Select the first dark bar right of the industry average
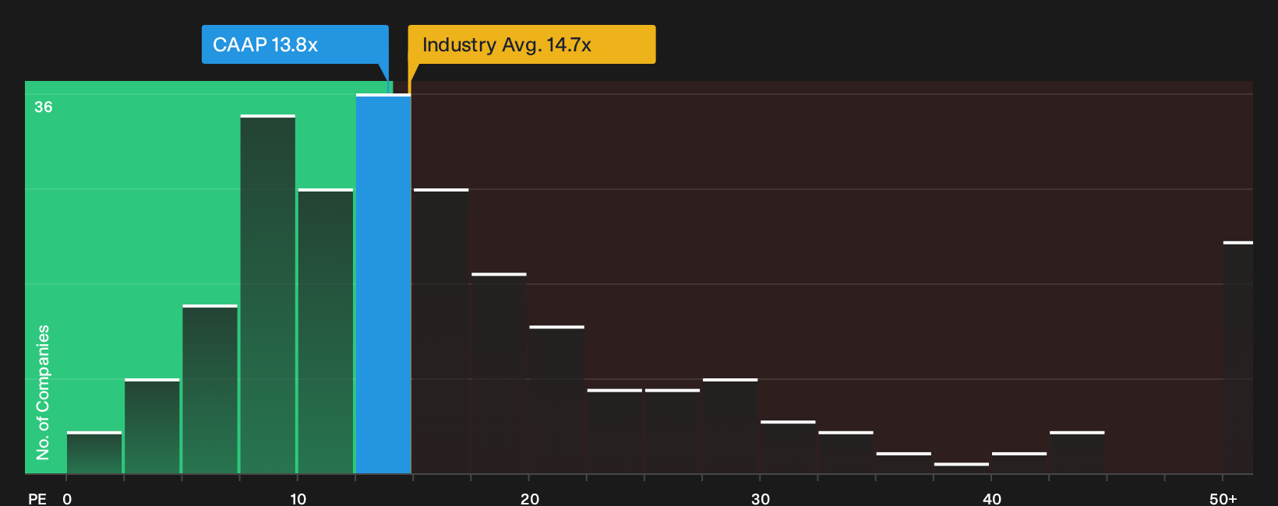The image size is (1278, 506). (x=441, y=331)
